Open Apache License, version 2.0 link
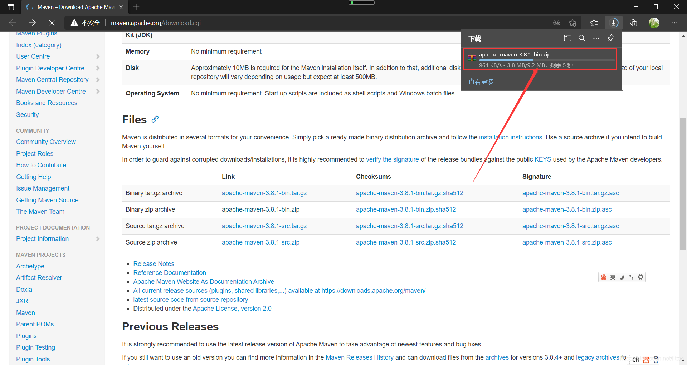687x365 pixels. [x=232, y=309]
